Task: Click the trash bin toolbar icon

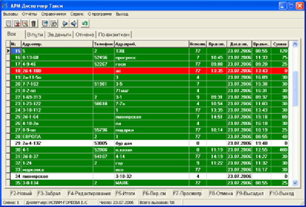Action: tap(34, 23)
